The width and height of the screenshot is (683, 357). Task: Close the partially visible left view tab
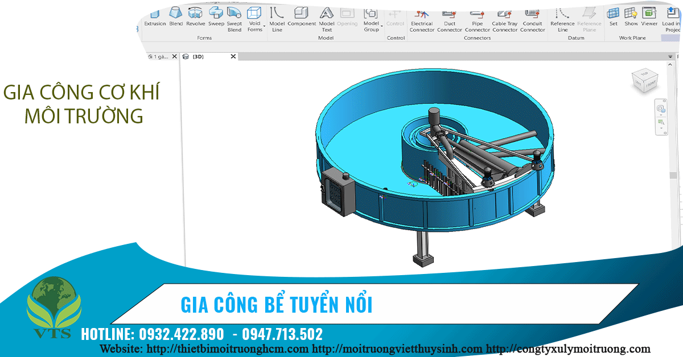point(174,57)
